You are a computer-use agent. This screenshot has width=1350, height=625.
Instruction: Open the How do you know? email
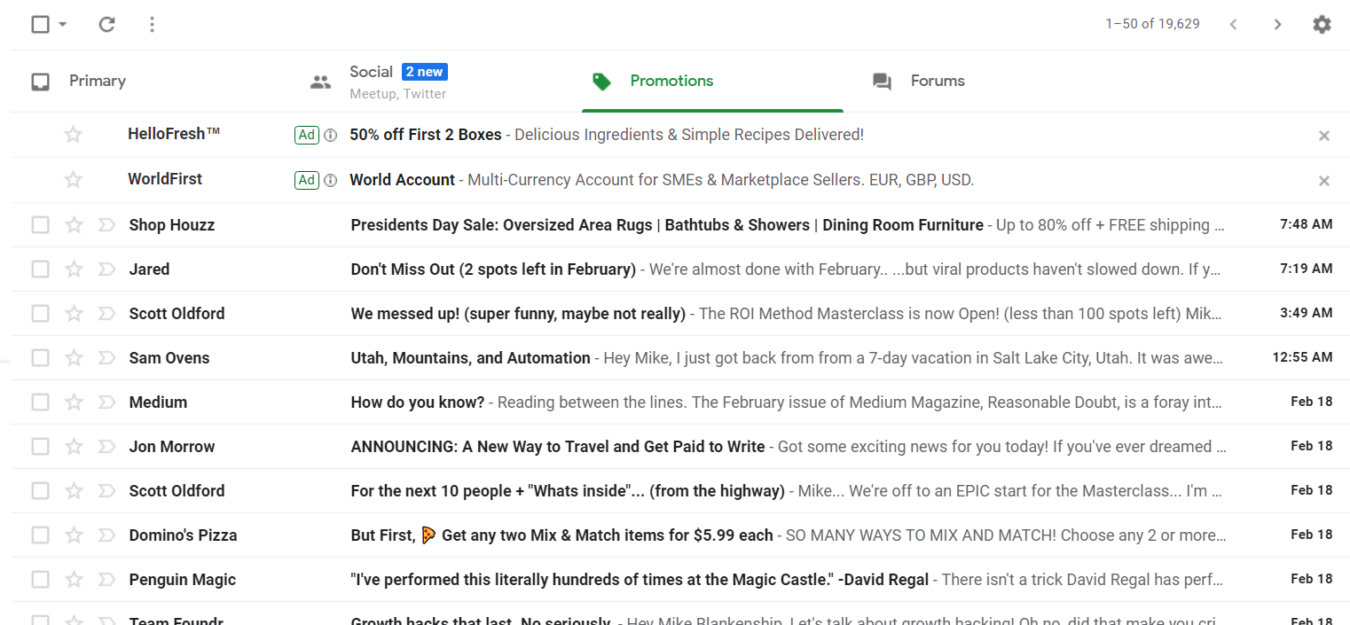coord(680,402)
